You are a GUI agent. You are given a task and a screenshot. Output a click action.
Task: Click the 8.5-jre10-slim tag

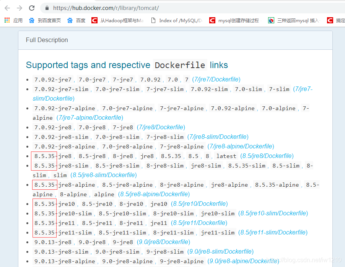coord(122,213)
